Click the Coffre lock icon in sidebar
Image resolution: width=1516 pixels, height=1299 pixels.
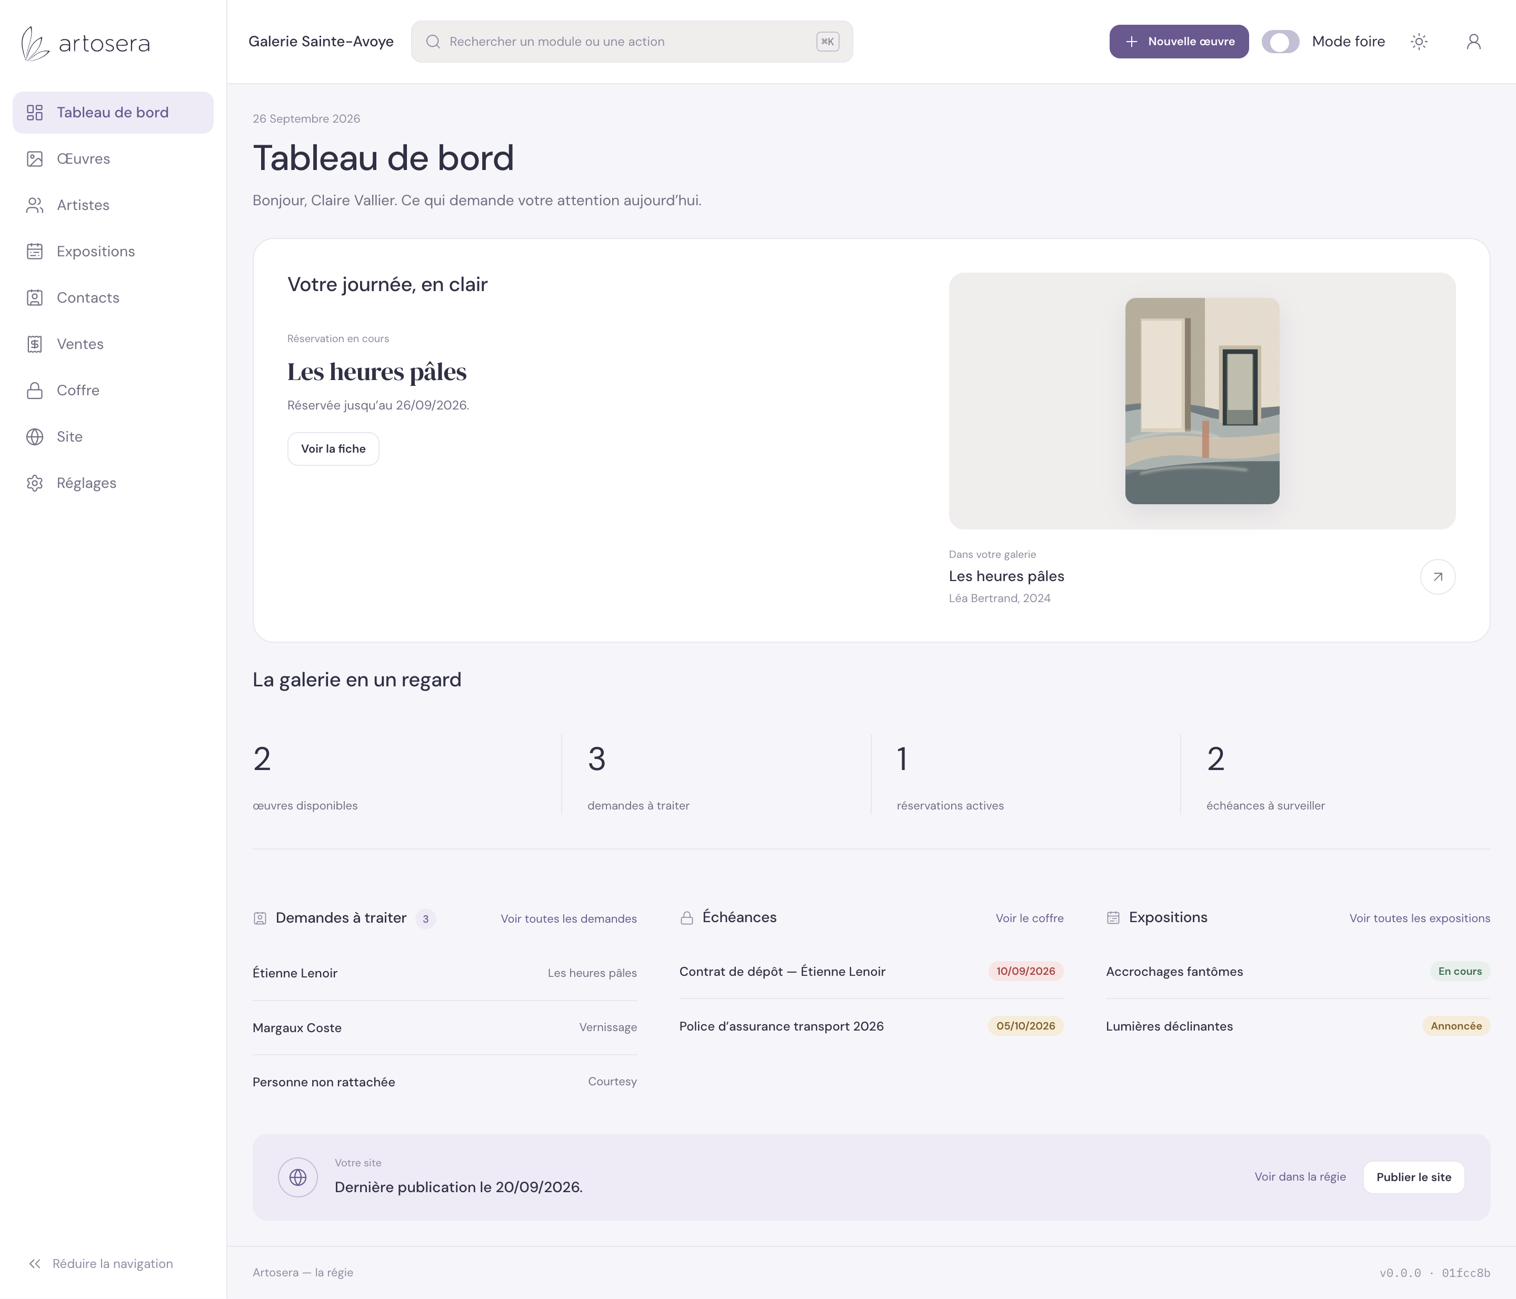(x=34, y=391)
